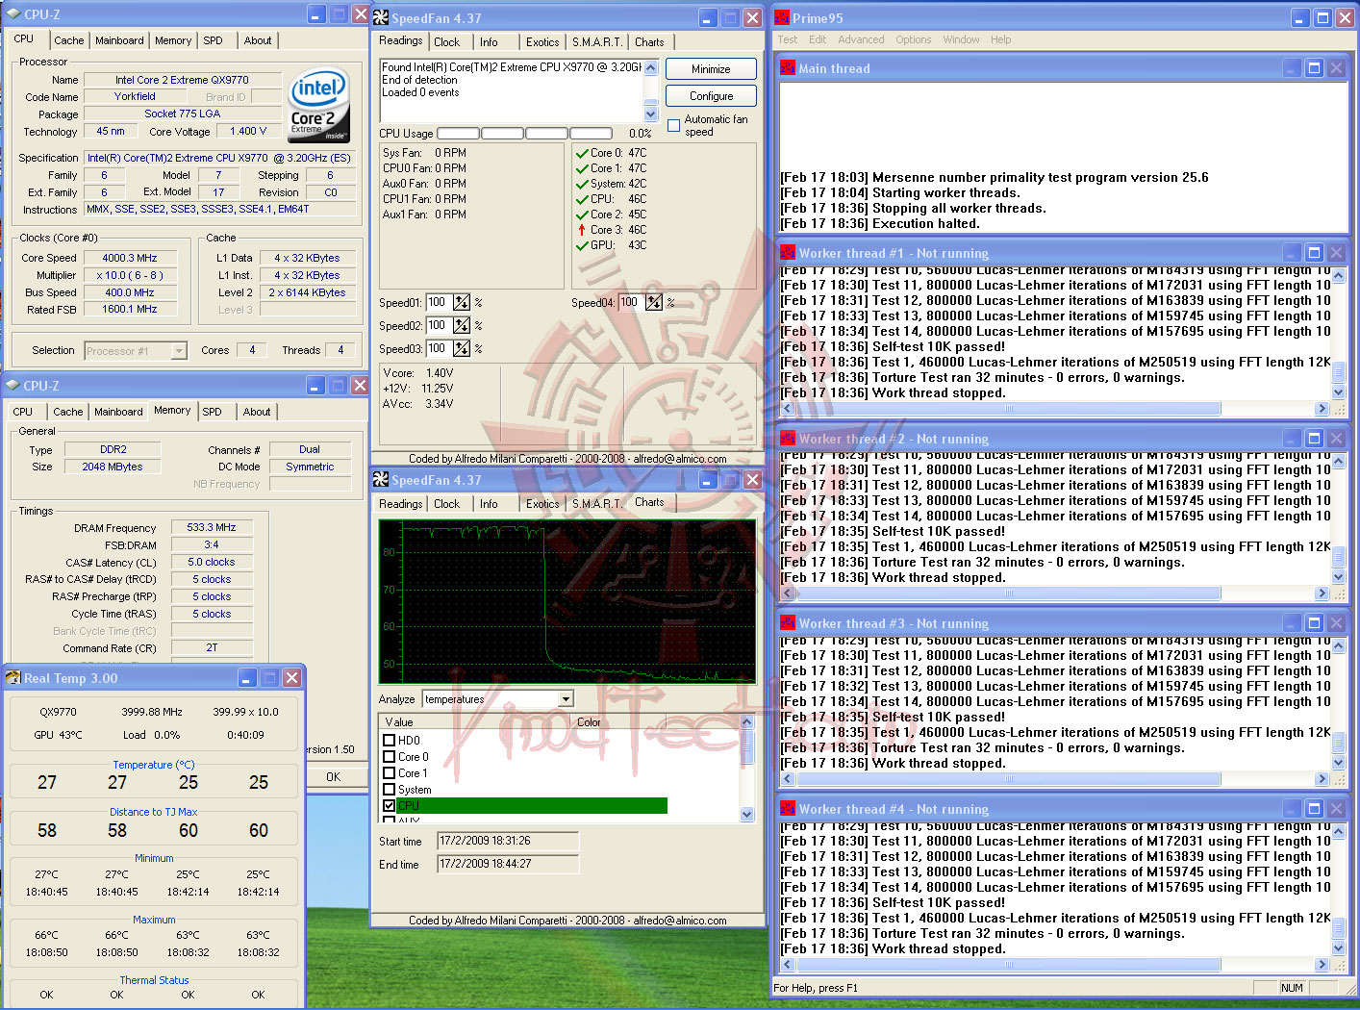1360x1010 pixels.
Task: Open the Advanced menu in Prime95
Action: [860, 39]
